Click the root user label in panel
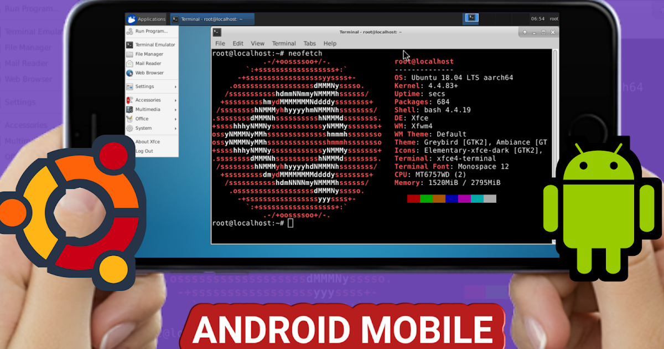Screen dimensions: 664x349 point(553,19)
